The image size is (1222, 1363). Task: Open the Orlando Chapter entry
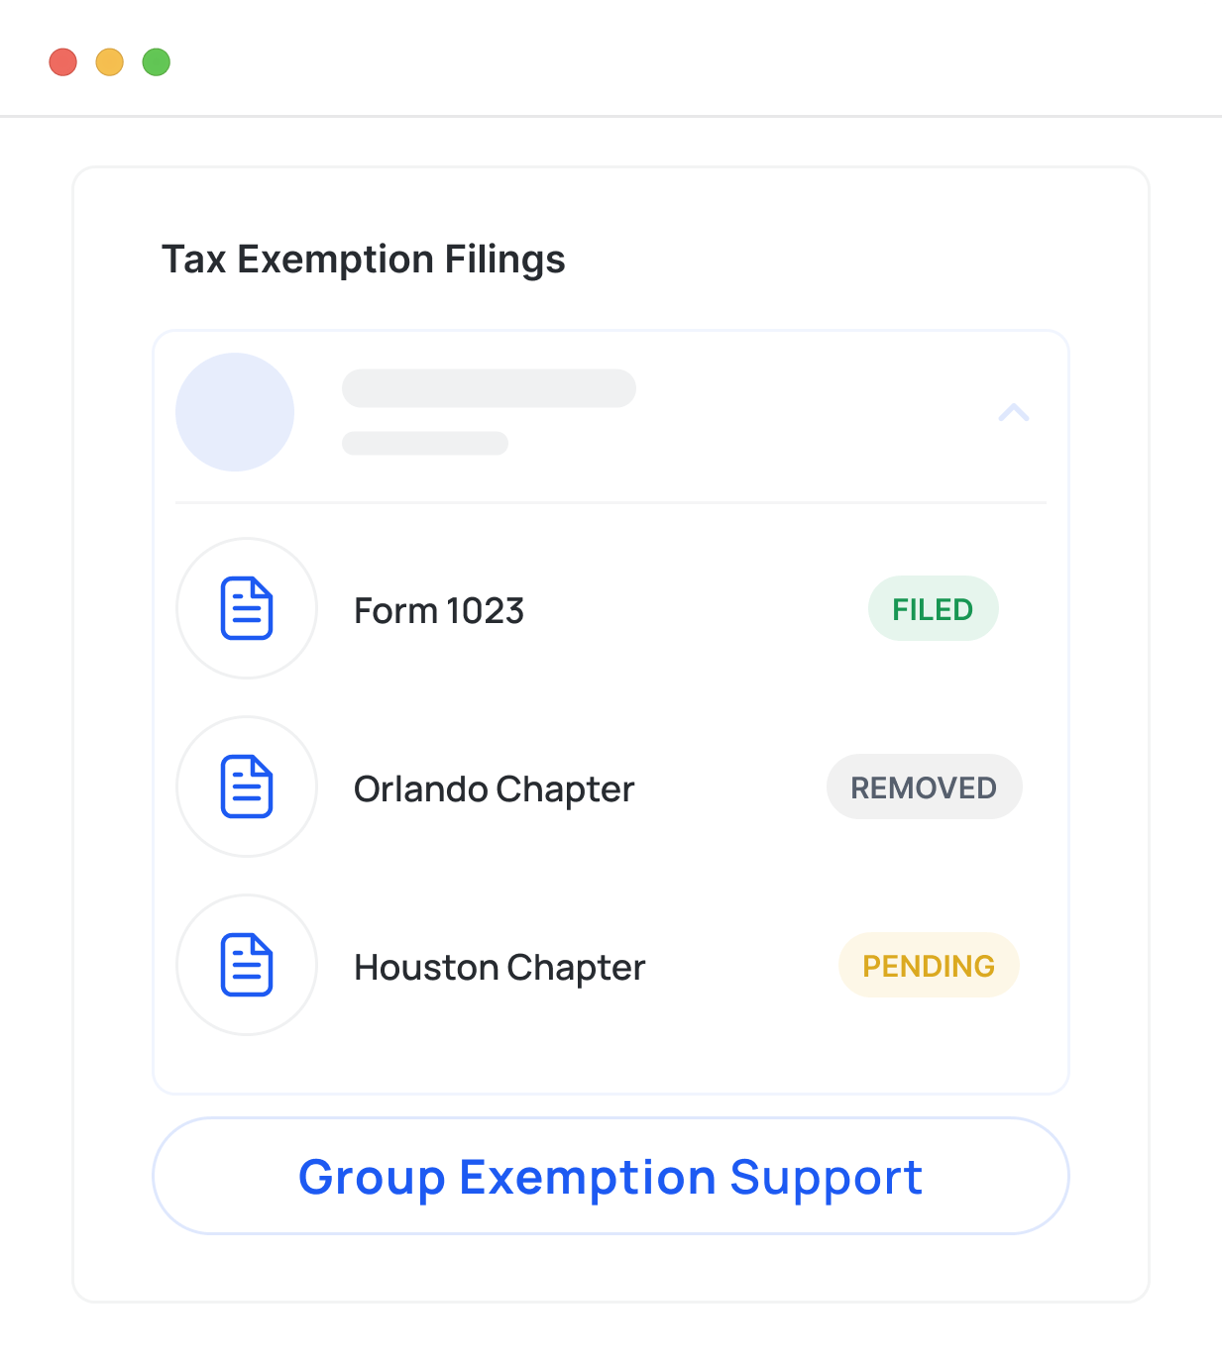coord(494,789)
